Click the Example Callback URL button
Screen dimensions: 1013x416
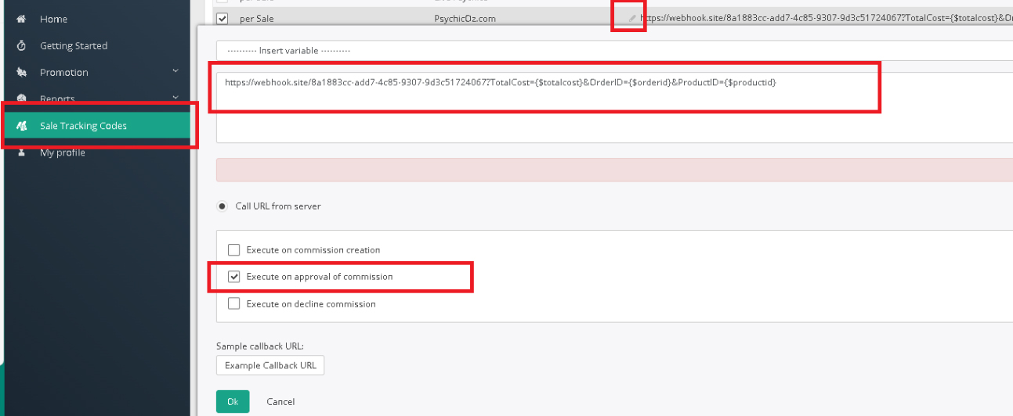tap(270, 365)
